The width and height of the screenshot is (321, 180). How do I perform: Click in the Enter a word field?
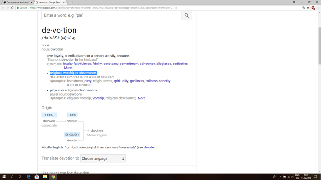(x=112, y=15)
